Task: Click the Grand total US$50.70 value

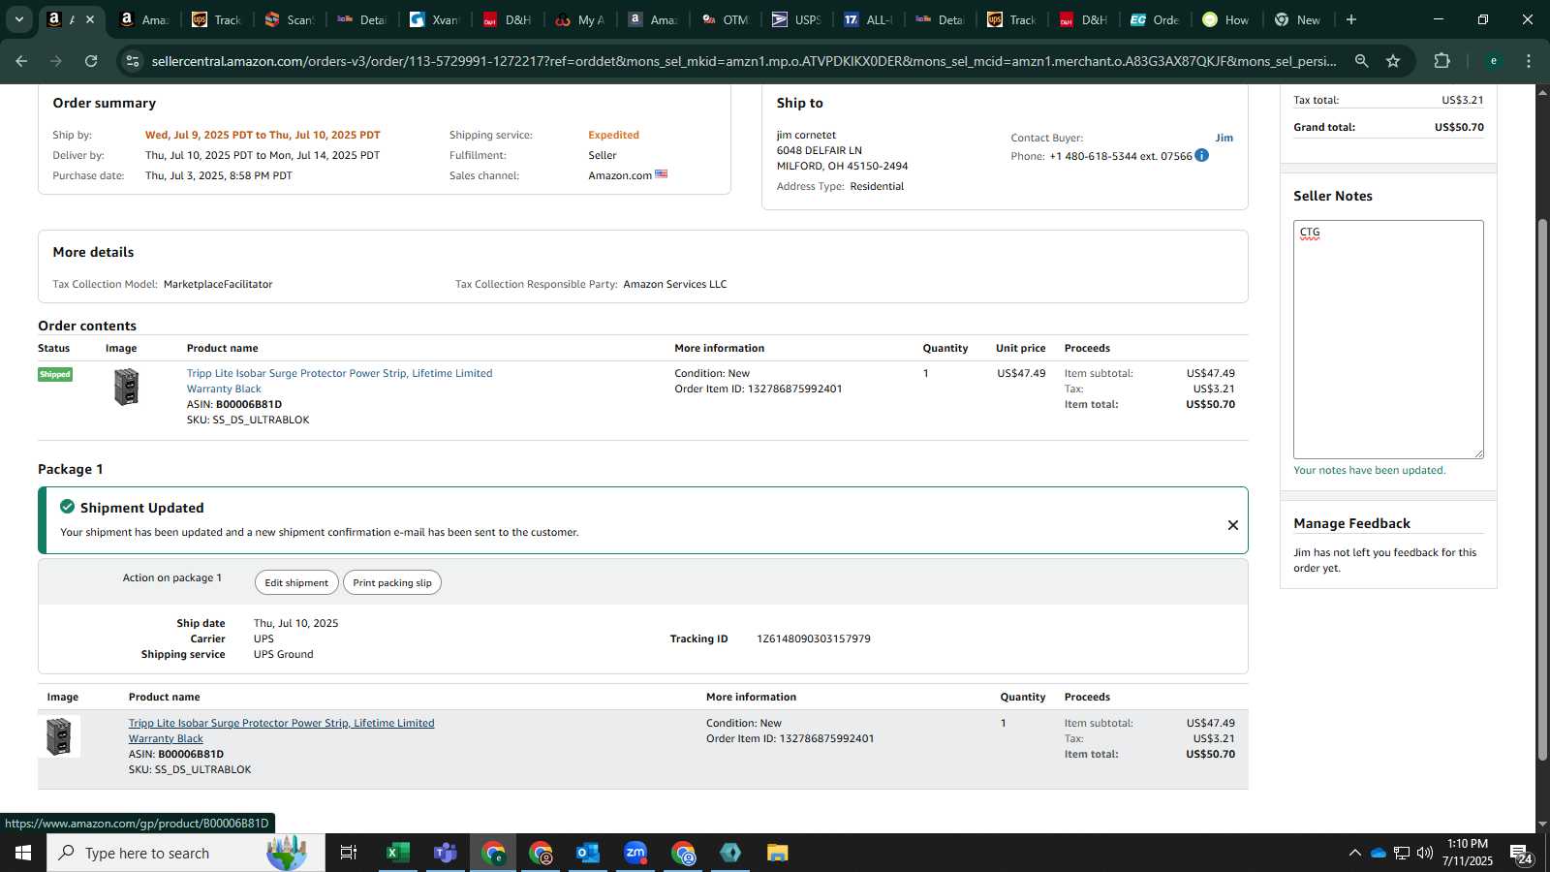Action: click(1459, 127)
